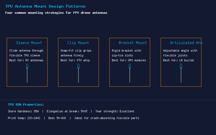
Task: Select the Bracket Mount card title
Action: click(133, 43)
